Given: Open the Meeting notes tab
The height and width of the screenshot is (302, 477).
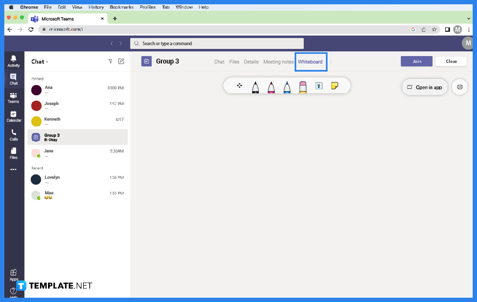Looking at the screenshot, I should (x=278, y=61).
